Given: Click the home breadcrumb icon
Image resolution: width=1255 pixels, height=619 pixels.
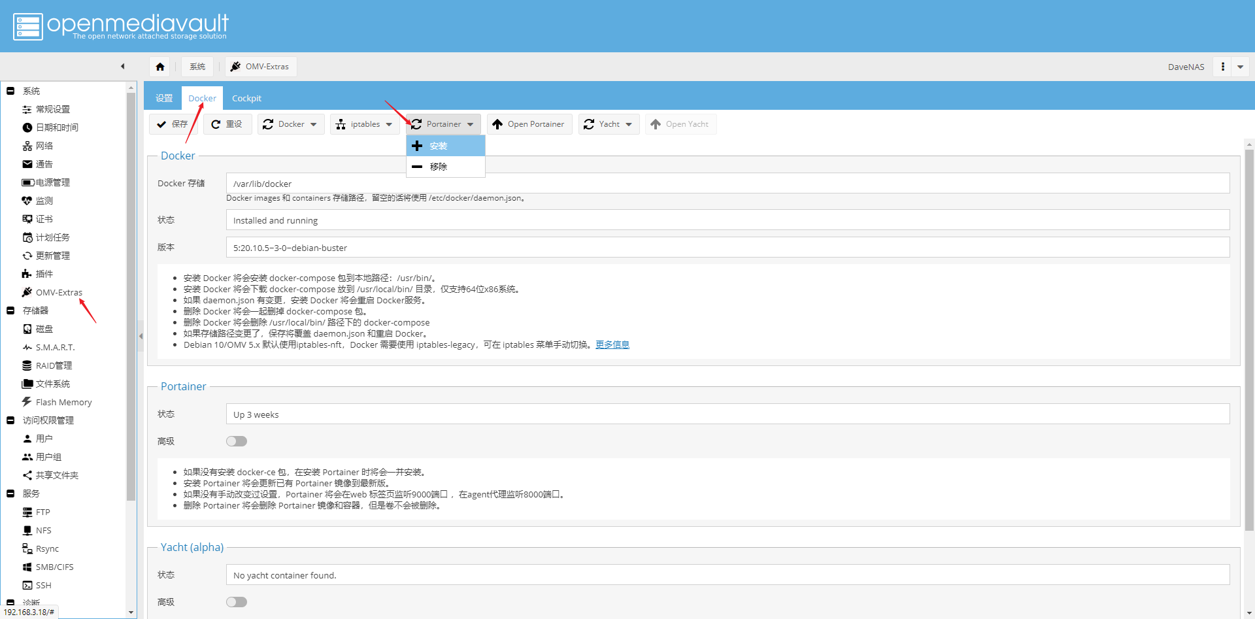Looking at the screenshot, I should (x=160, y=67).
